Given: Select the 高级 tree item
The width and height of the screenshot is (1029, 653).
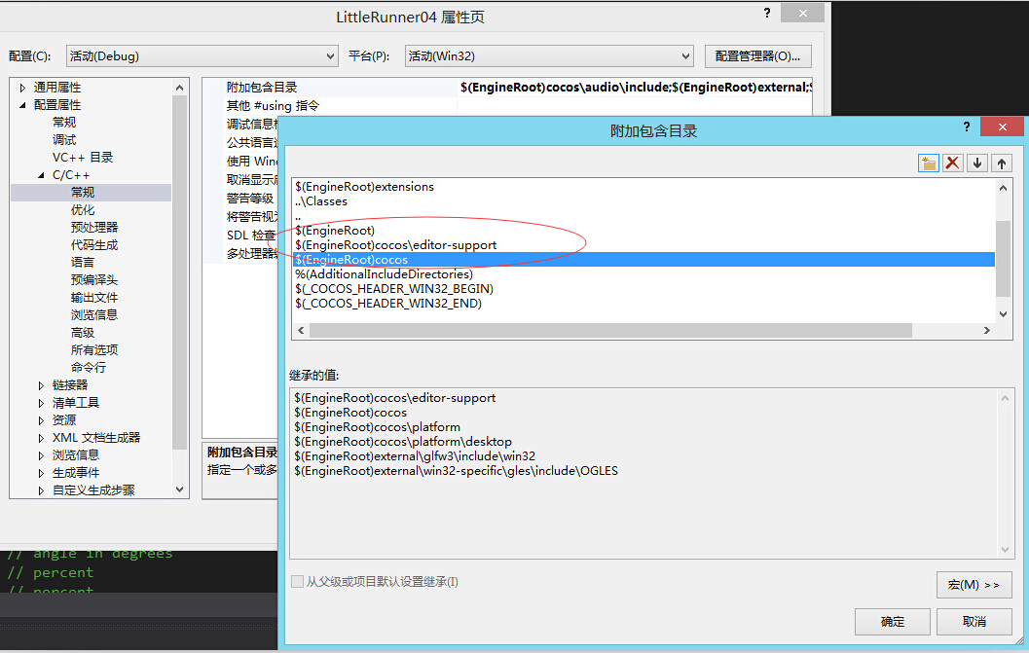Looking at the screenshot, I should 83,333.
